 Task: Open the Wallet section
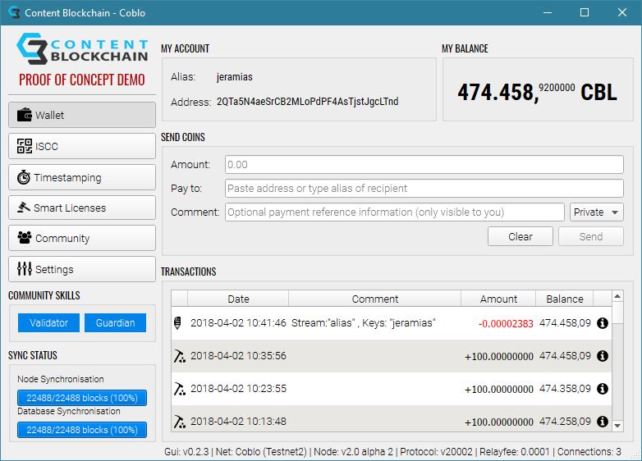82,115
